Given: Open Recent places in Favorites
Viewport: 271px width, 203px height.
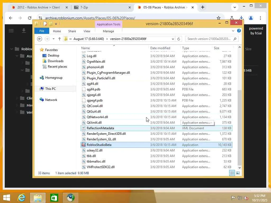Looking at the screenshot, I should pyautogui.click(x=57, y=67).
